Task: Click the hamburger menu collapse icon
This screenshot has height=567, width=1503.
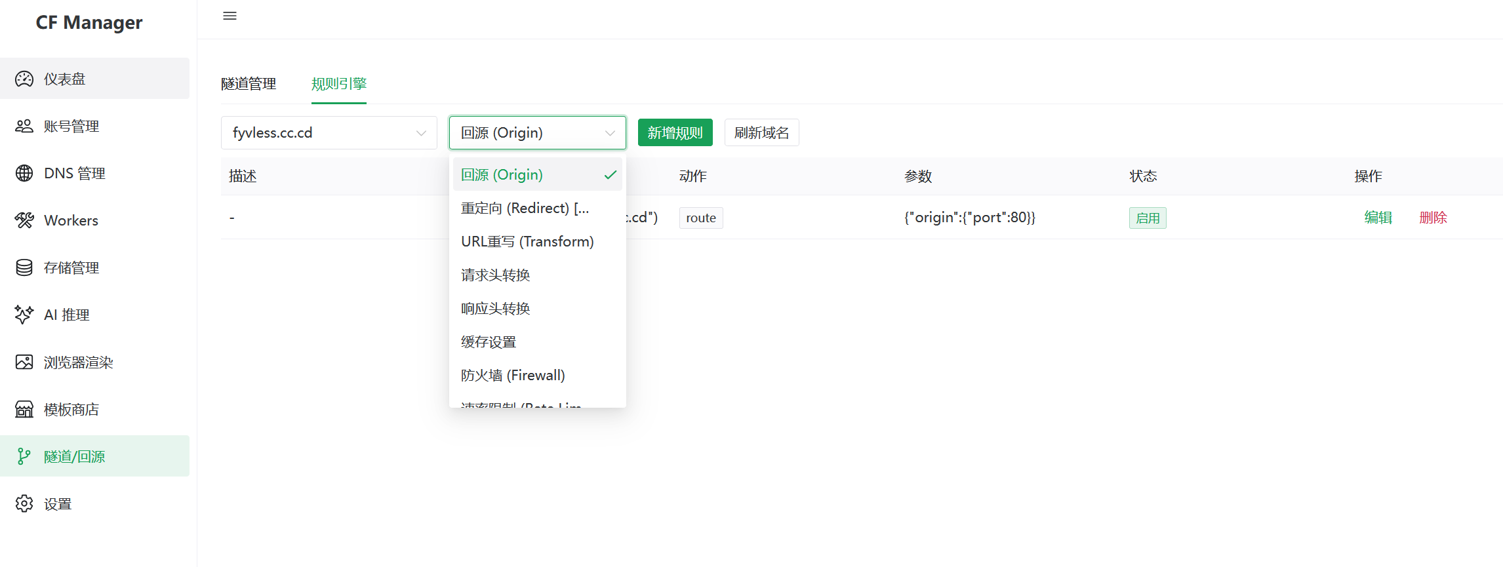Action: (x=230, y=16)
